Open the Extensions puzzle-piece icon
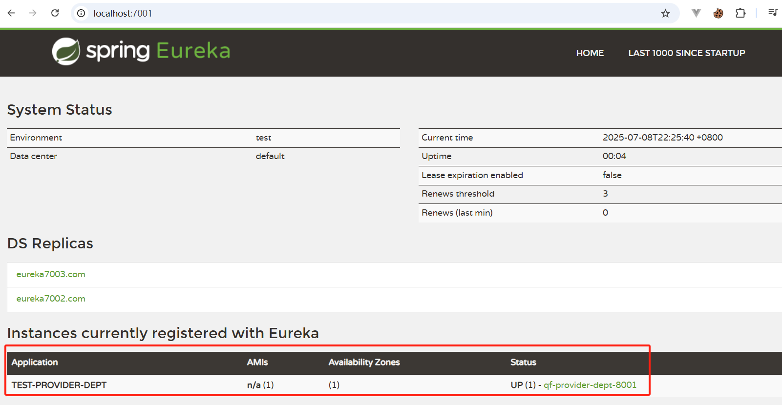The height and width of the screenshot is (405, 782). click(x=740, y=13)
